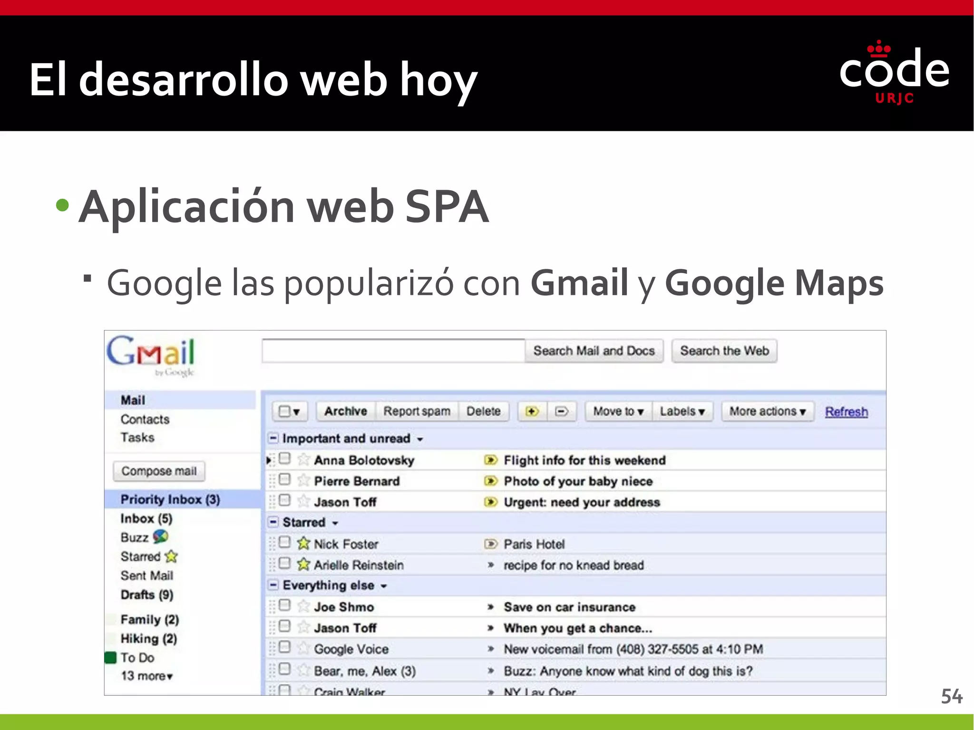
Task: Open Starred section options arrow
Action: (335, 523)
